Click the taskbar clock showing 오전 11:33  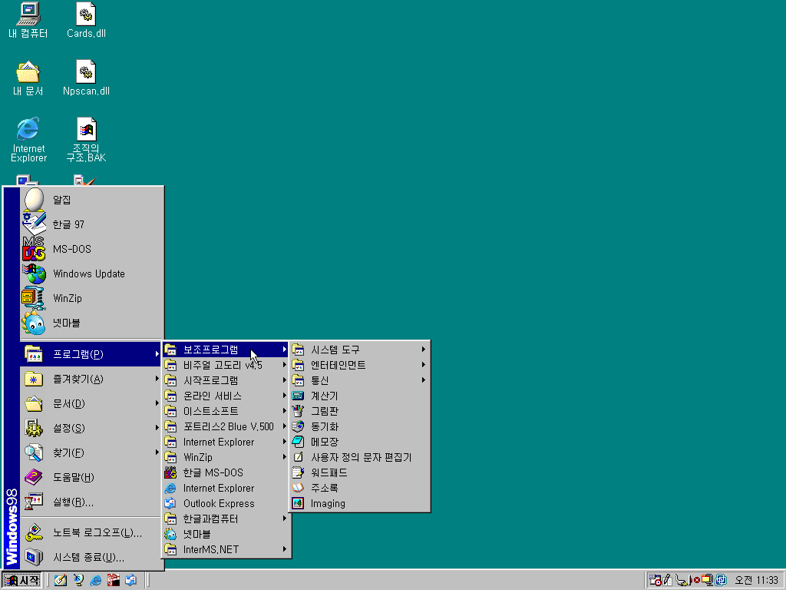tap(756, 581)
